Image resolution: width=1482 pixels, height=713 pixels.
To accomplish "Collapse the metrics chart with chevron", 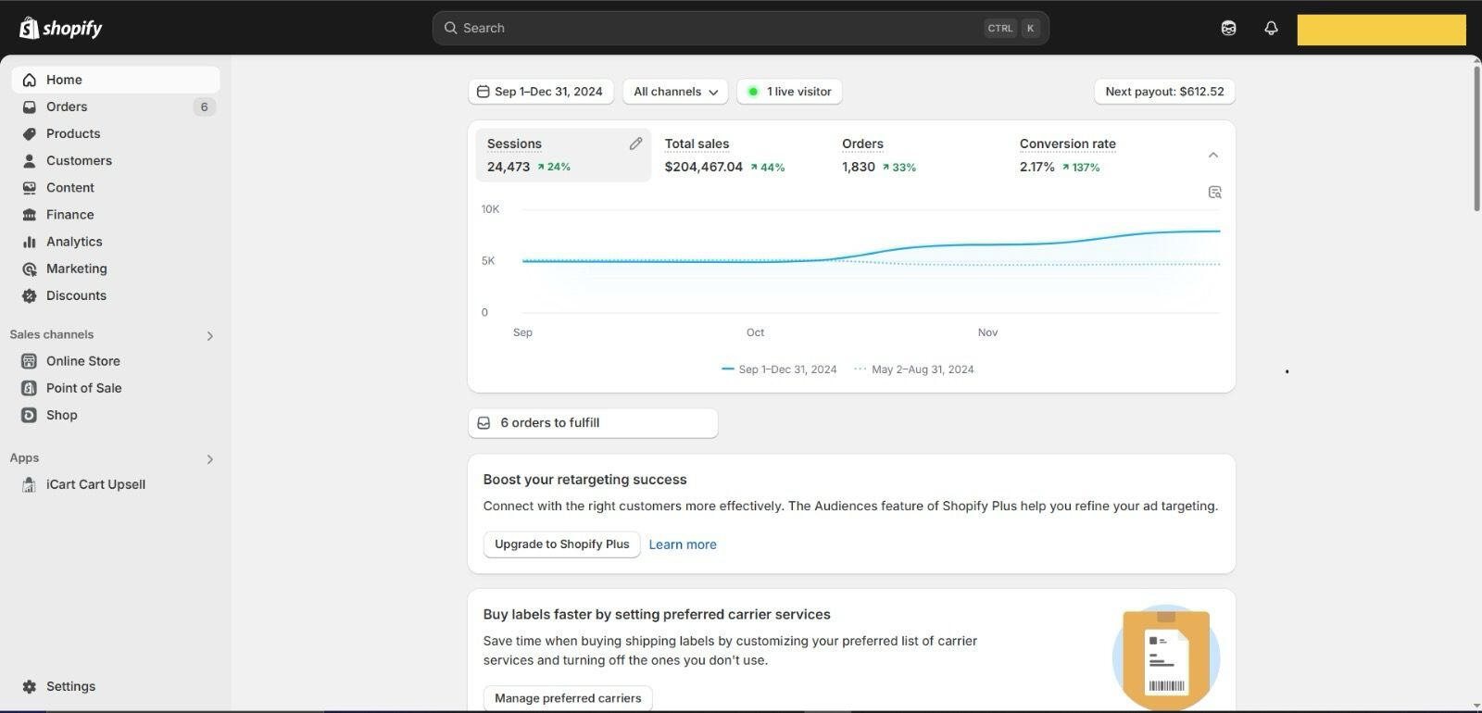I will pos(1212,155).
